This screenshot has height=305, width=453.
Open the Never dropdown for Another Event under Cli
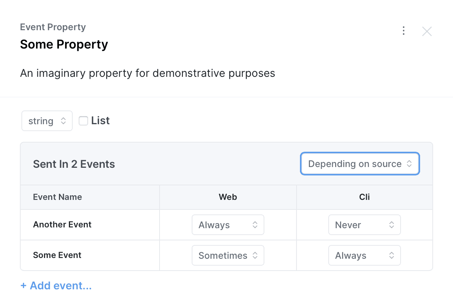(x=364, y=225)
